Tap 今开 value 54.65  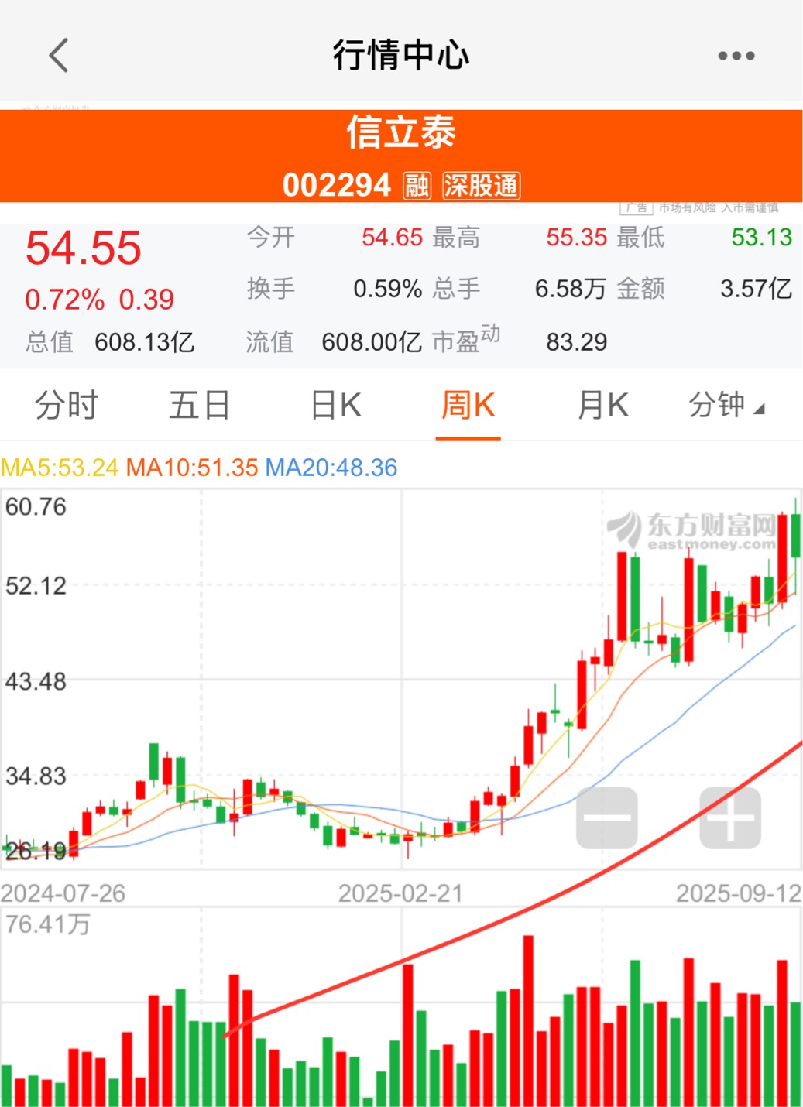[392, 238]
